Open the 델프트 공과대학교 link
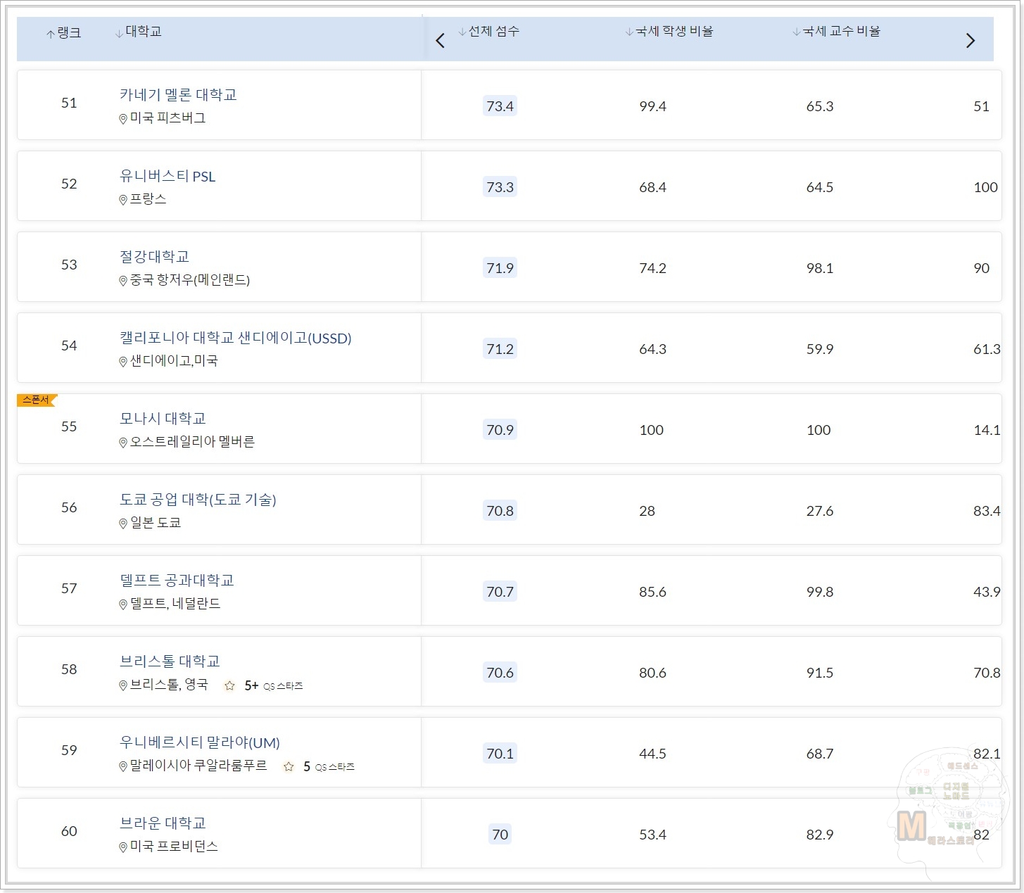Viewport: 1024px width, 893px height. click(177, 581)
